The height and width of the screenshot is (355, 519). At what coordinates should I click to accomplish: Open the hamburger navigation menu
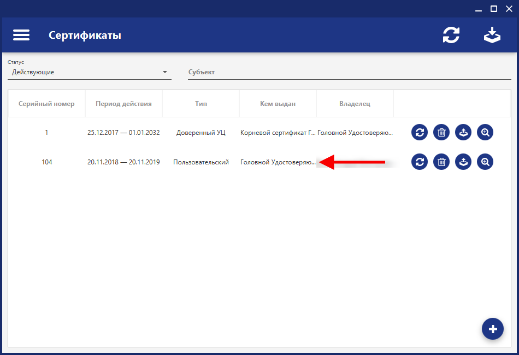[21, 35]
